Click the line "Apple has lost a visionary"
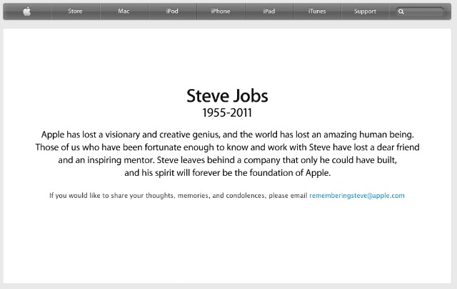Screen dimensions: 457x289 tap(227, 135)
